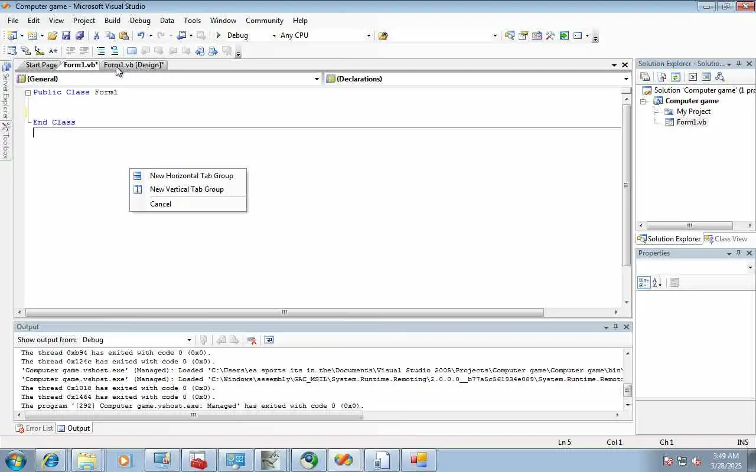Open the Tools menu

click(192, 21)
